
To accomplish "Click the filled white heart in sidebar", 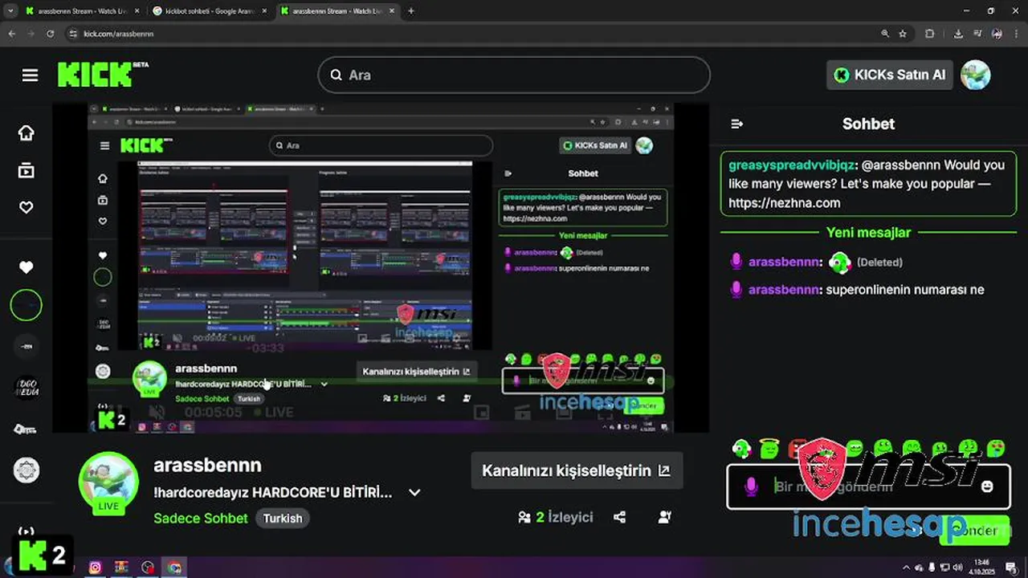I will point(27,267).
